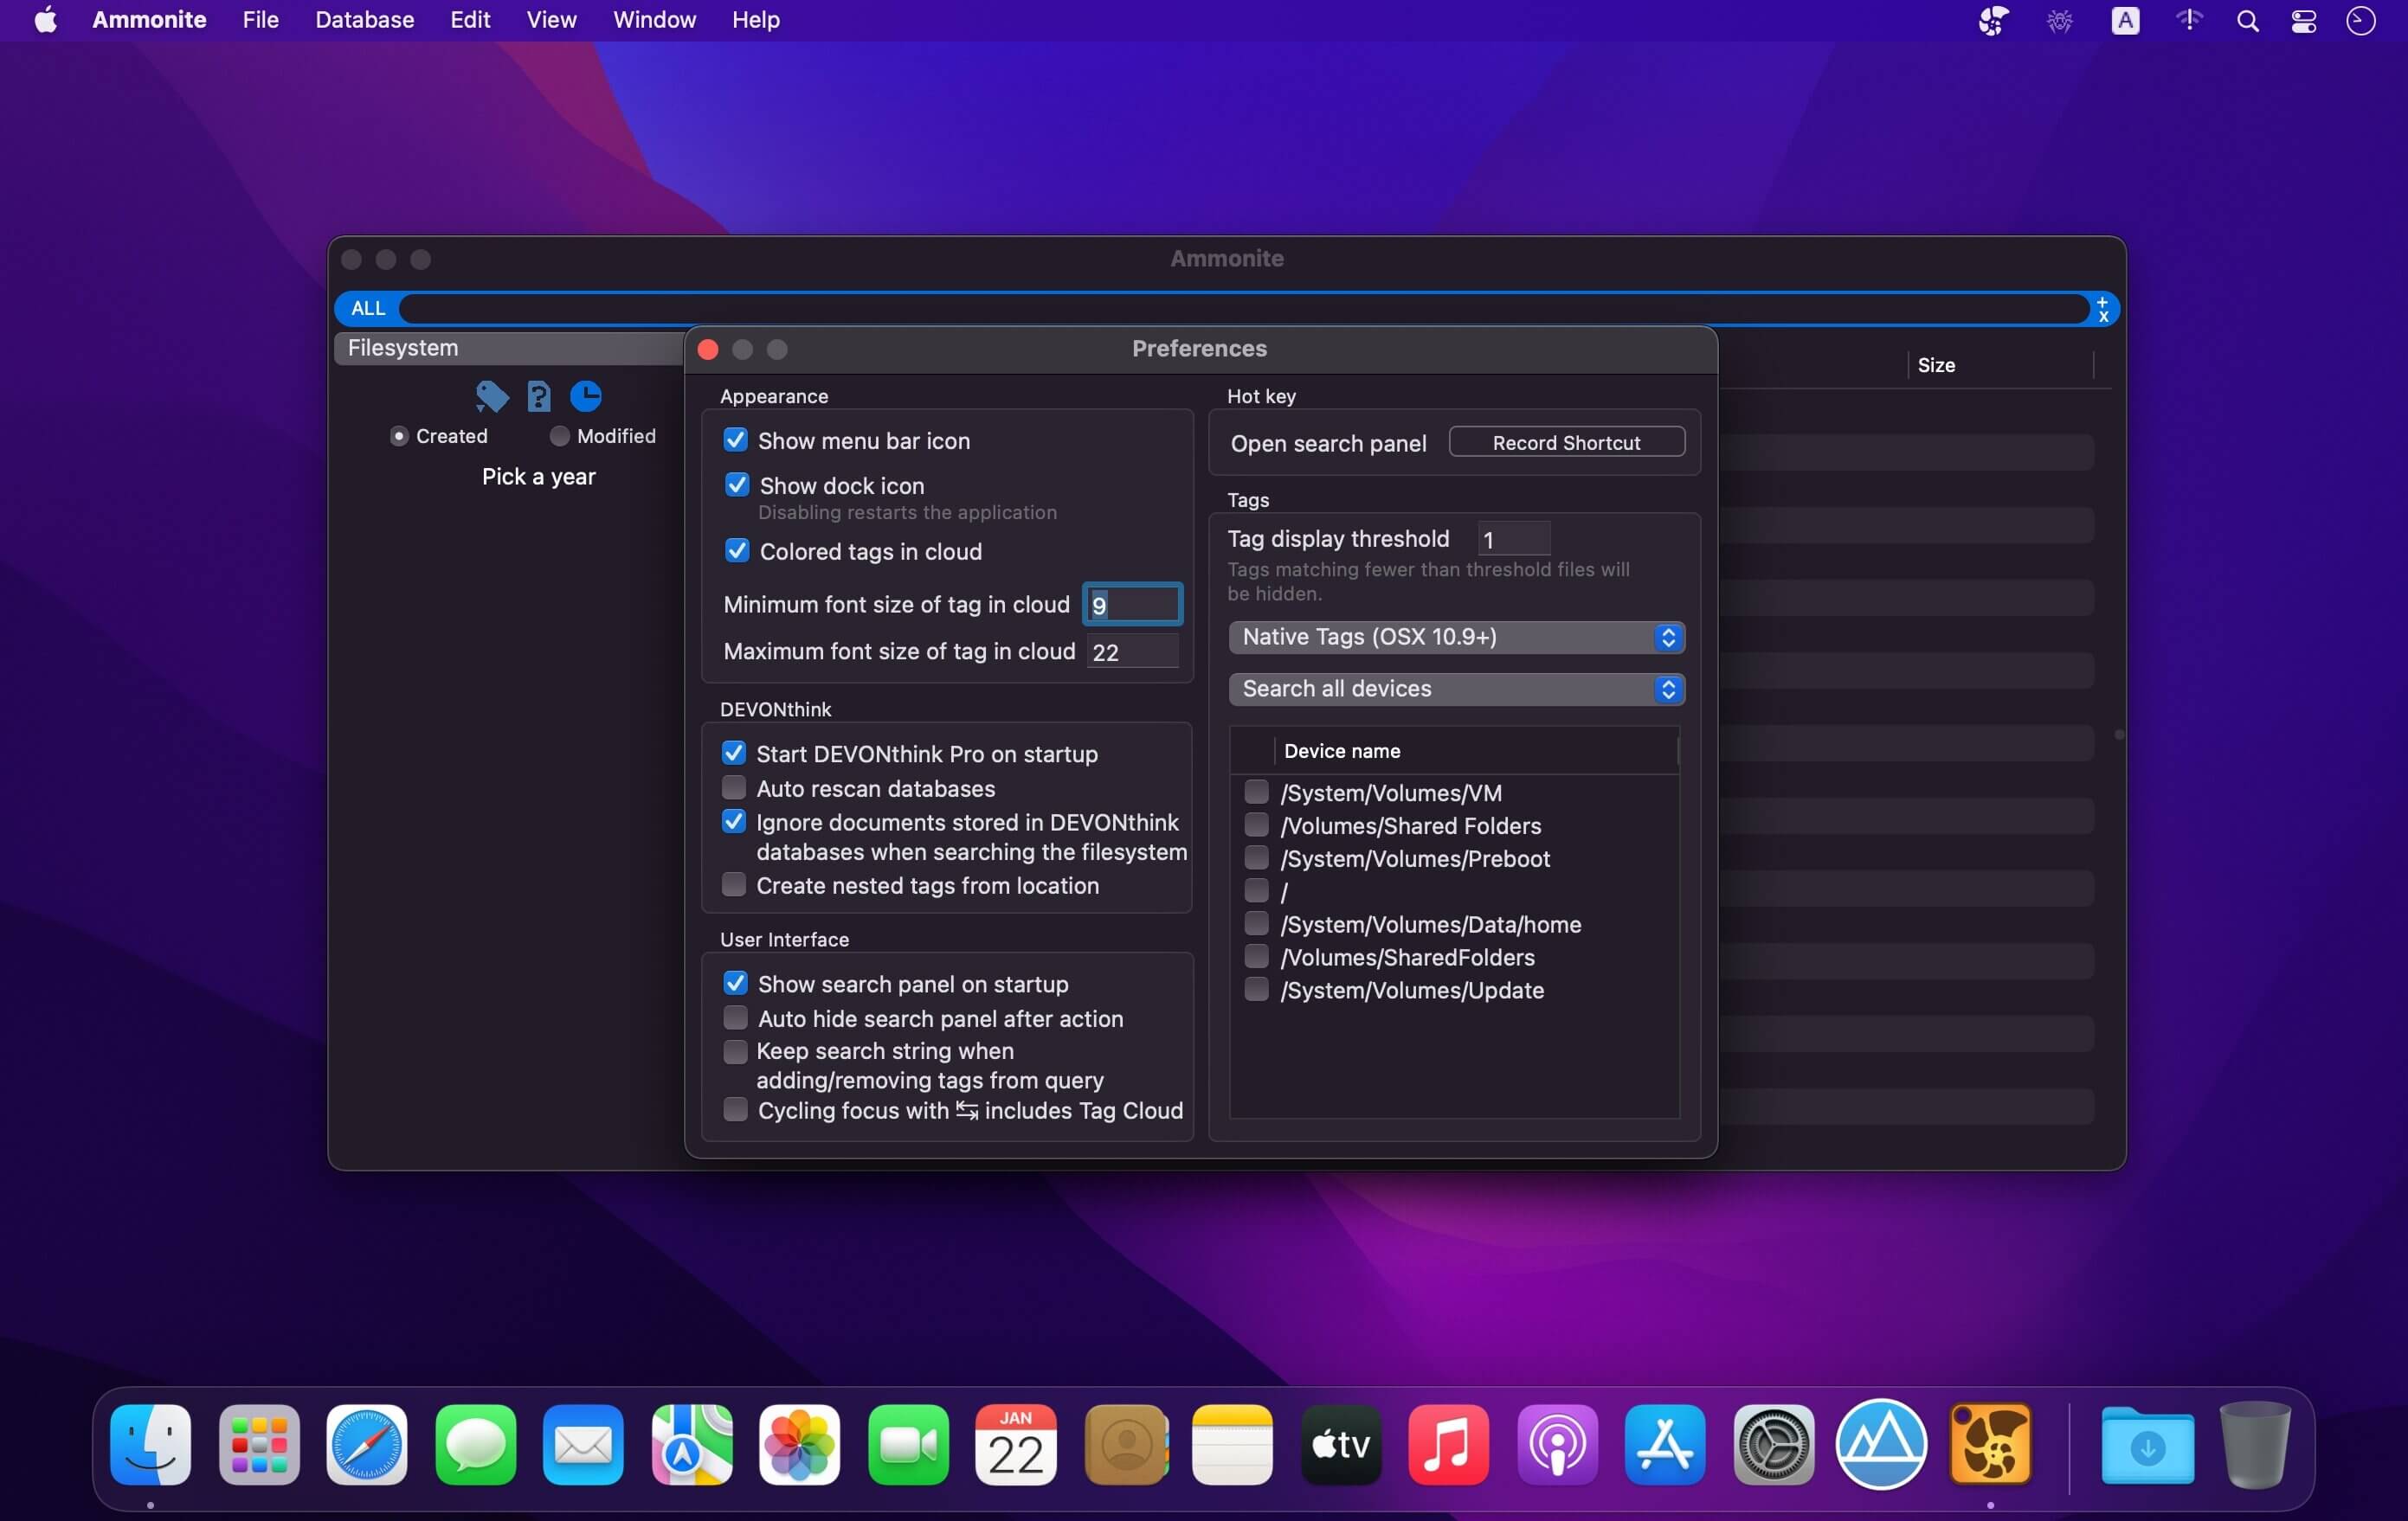Open Notes from the dock
Screen dimensions: 2408x1521
pyautogui.click(x=1233, y=1445)
